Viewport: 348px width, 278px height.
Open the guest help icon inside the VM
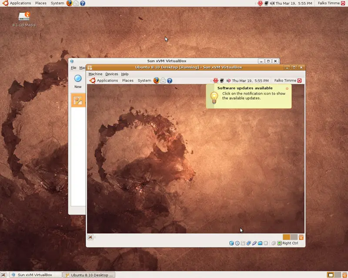[170, 81]
